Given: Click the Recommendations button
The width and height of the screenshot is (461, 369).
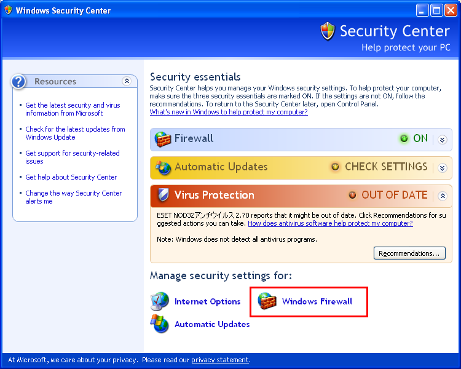Looking at the screenshot, I should pos(409,253).
